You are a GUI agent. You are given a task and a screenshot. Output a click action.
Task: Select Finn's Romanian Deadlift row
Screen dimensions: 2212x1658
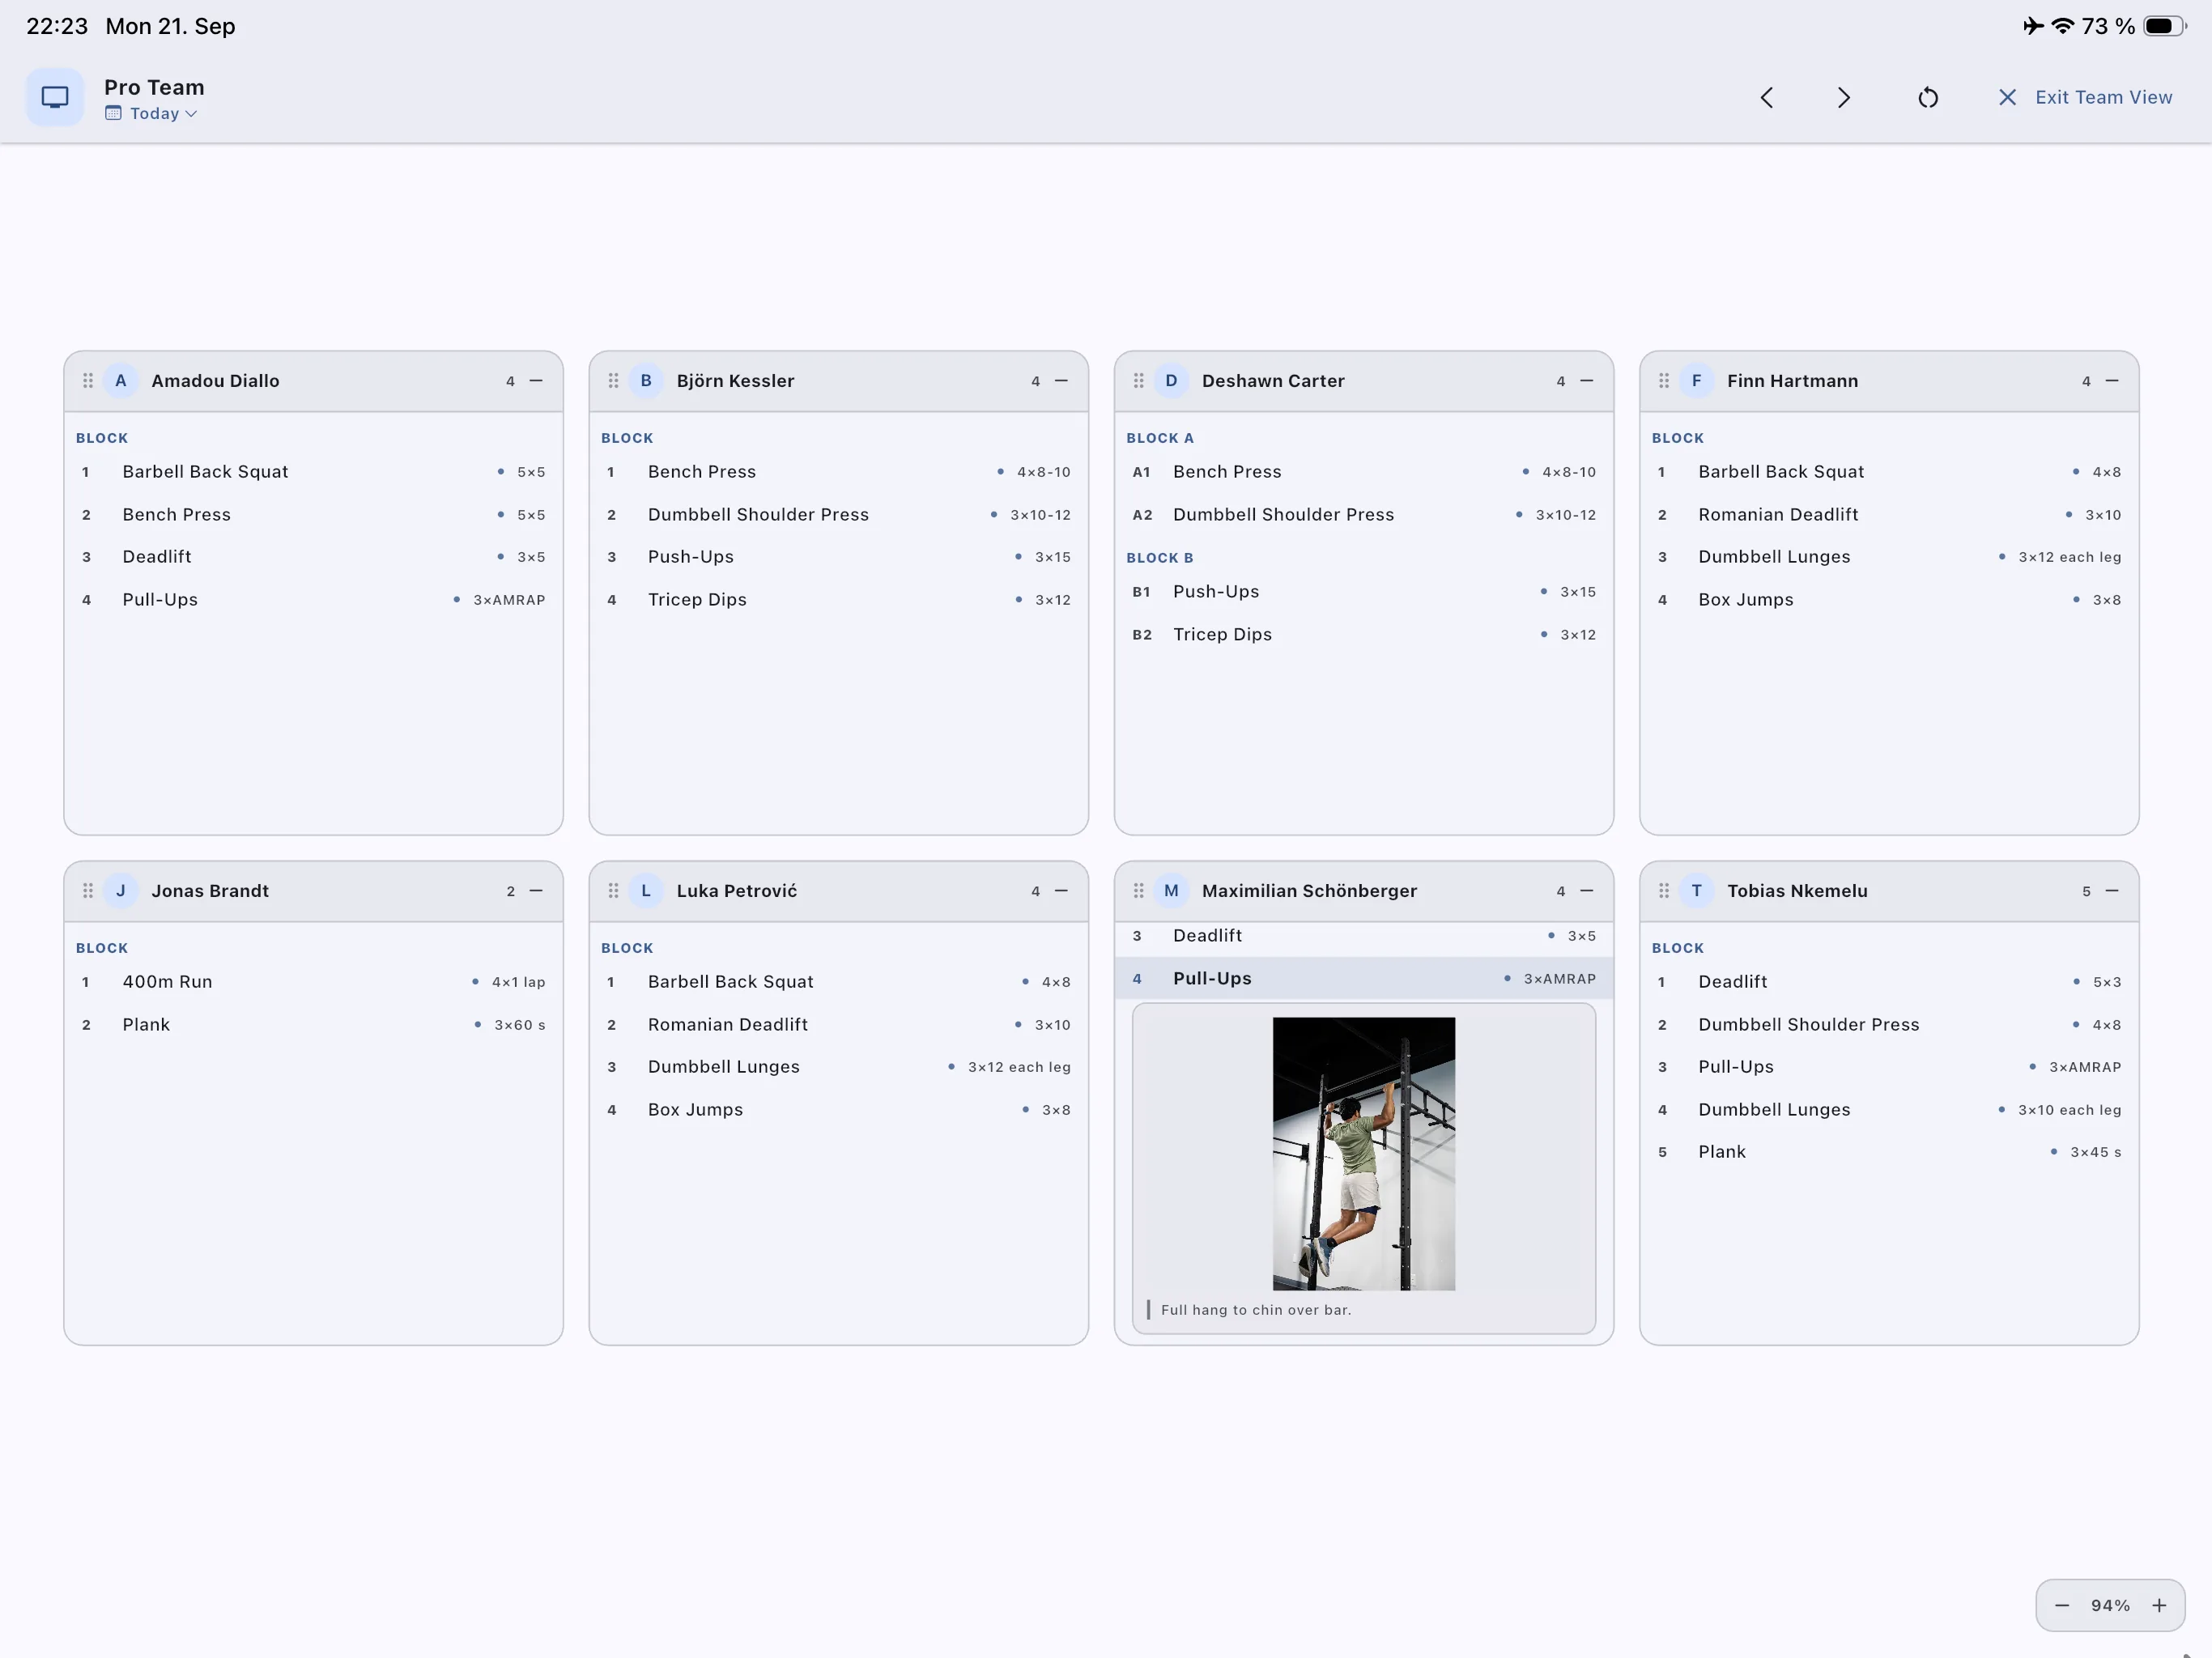point(1889,515)
